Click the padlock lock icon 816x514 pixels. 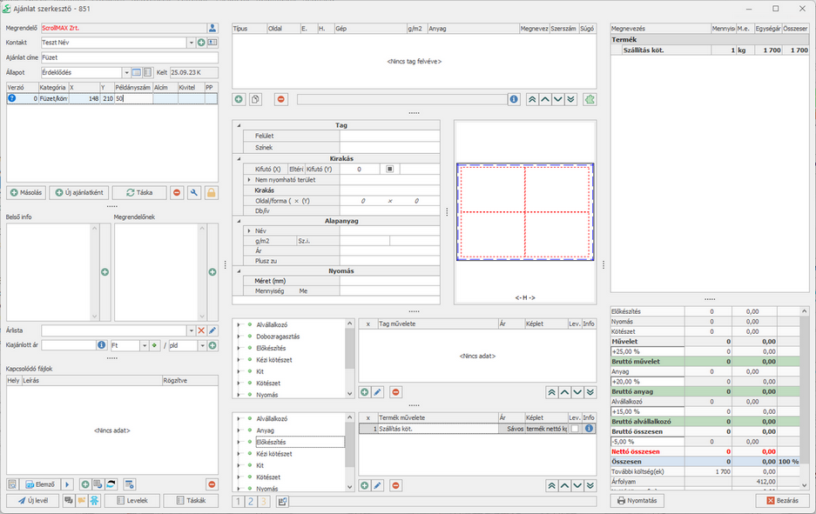tap(211, 192)
